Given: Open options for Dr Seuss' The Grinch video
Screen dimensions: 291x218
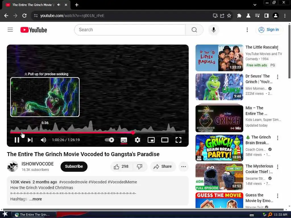Looking at the screenshot, I should (x=277, y=77).
